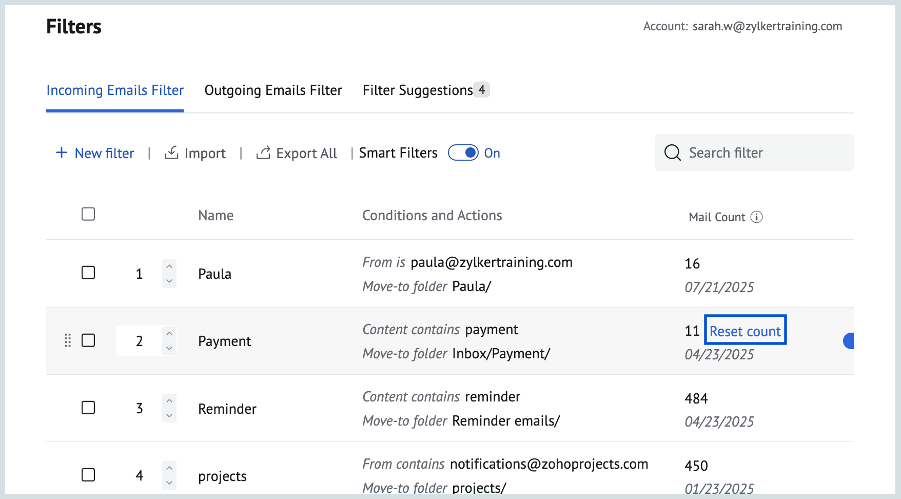The height and width of the screenshot is (499, 901).
Task: Tick the select-all checkbox in header
Action: click(x=88, y=214)
